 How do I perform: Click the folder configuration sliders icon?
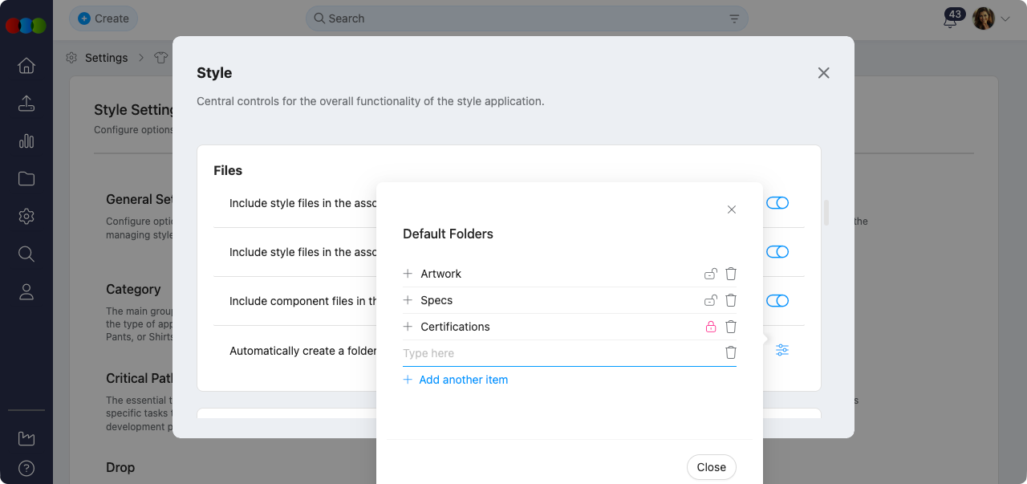click(x=782, y=350)
